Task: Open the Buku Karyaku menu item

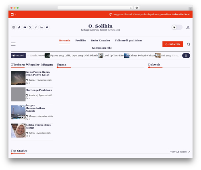Action: coord(100,41)
